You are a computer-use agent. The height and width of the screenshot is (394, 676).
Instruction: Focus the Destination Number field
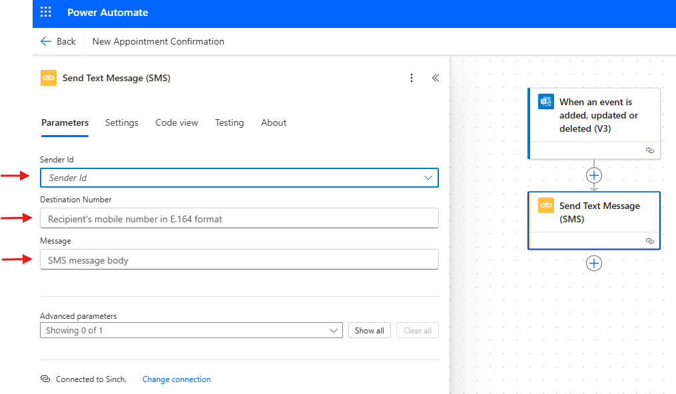point(239,218)
